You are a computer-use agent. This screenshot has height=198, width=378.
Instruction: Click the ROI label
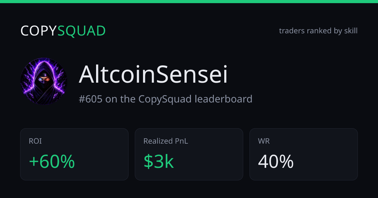[x=35, y=141]
